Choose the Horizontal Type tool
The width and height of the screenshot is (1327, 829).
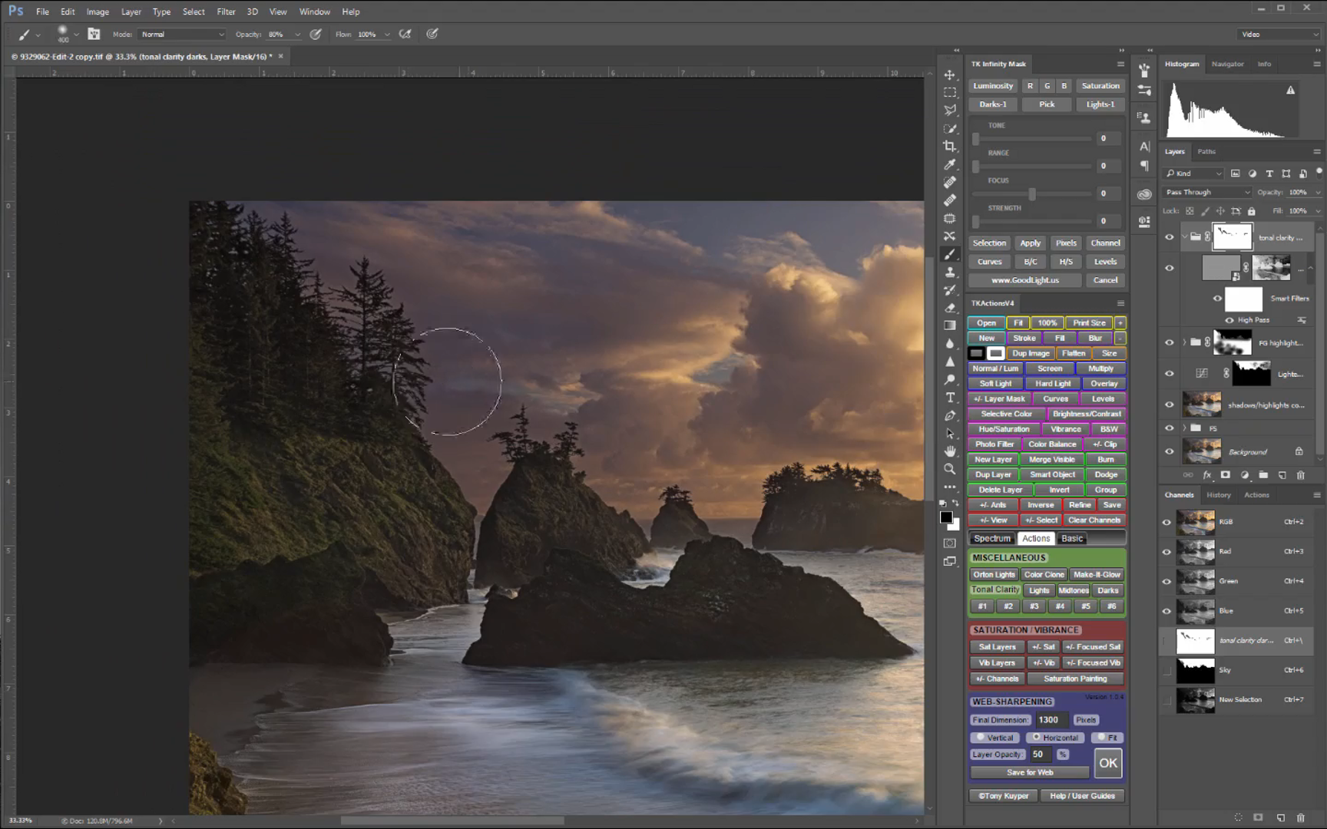pos(950,398)
